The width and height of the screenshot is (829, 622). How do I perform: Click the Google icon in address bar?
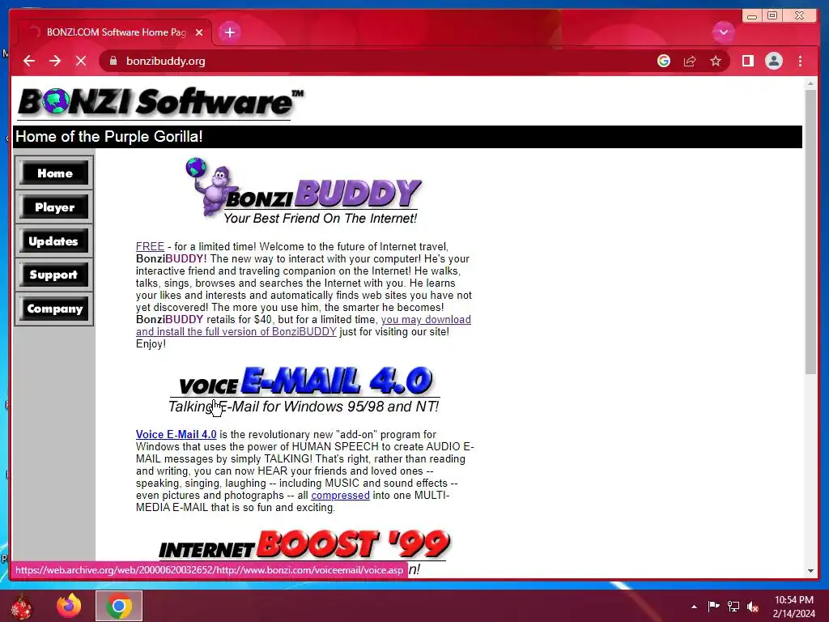(664, 61)
